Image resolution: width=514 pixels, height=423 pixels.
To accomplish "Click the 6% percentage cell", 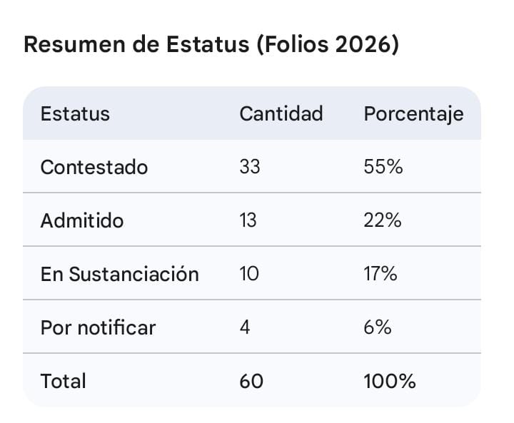I will click(x=378, y=327).
